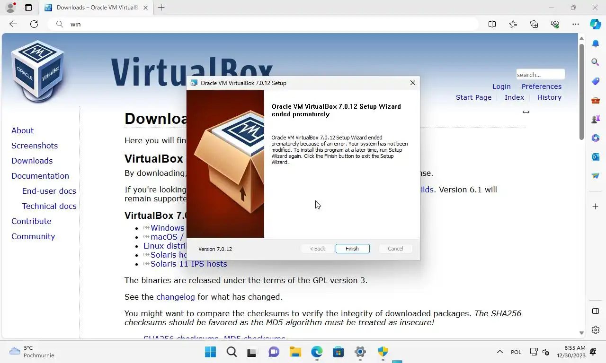This screenshot has height=363, width=606.
Task: Click the page width toggle arrow
Action: (x=526, y=112)
